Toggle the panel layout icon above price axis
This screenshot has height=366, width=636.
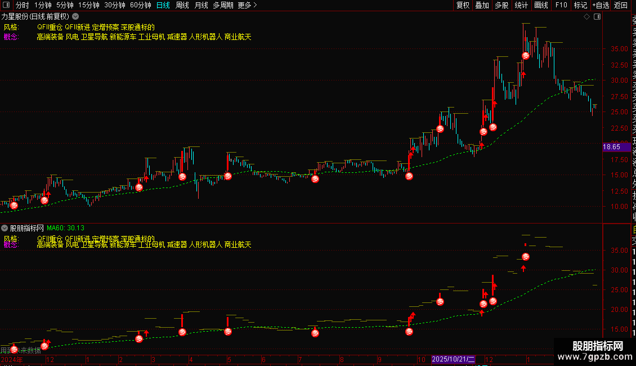click(x=597, y=17)
